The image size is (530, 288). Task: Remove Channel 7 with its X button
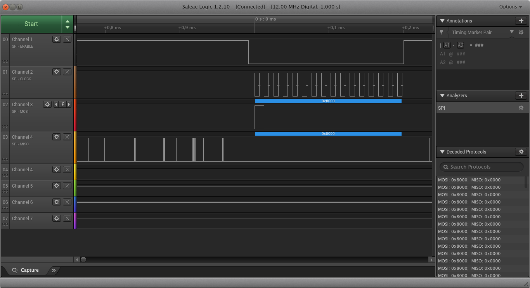(x=67, y=218)
